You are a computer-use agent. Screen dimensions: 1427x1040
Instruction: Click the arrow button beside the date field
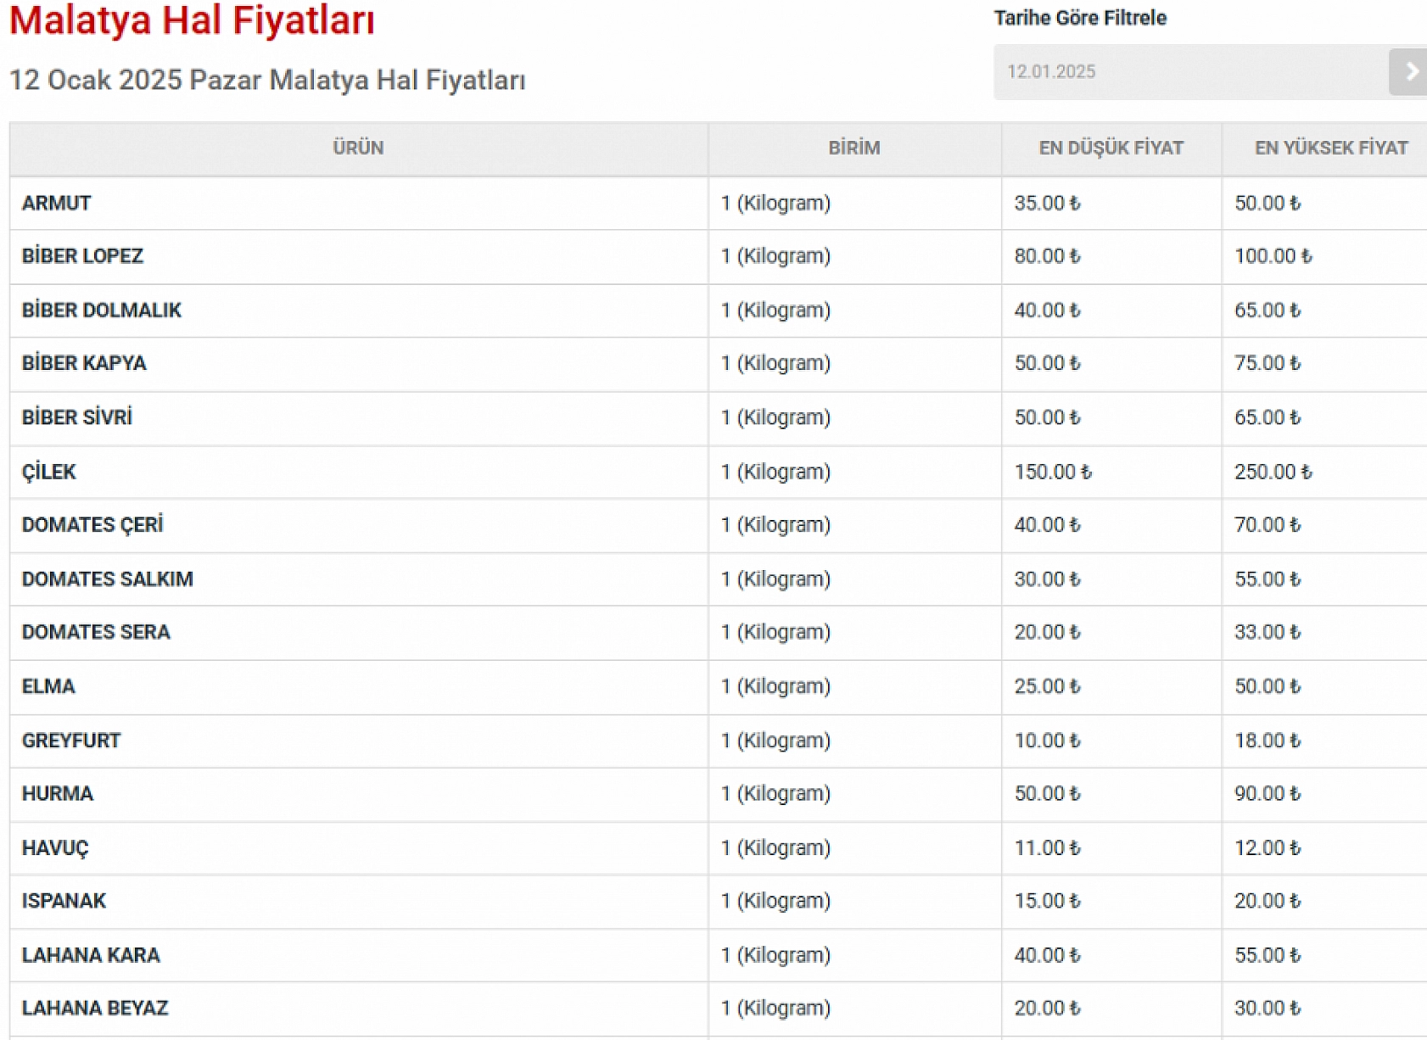tap(1408, 72)
